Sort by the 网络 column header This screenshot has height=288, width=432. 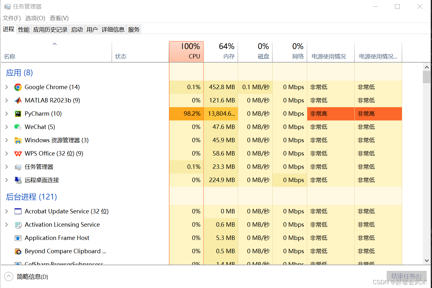[x=290, y=52]
